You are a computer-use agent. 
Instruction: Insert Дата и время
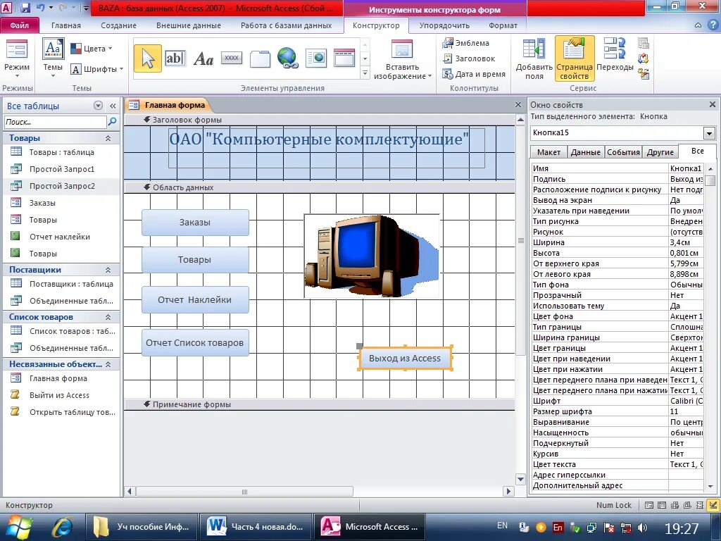coord(474,74)
